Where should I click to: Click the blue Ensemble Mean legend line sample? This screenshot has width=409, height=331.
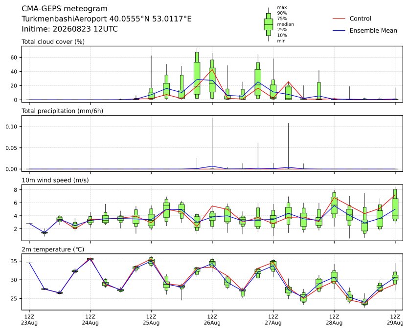339,31
